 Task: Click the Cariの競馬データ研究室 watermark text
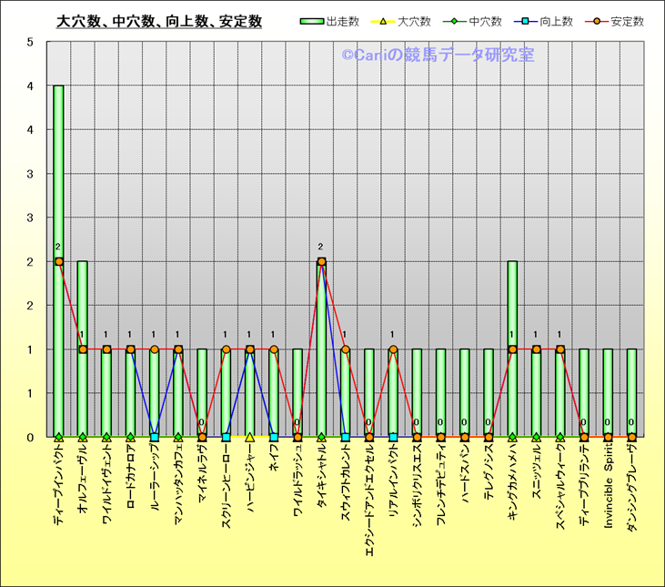coord(438,56)
